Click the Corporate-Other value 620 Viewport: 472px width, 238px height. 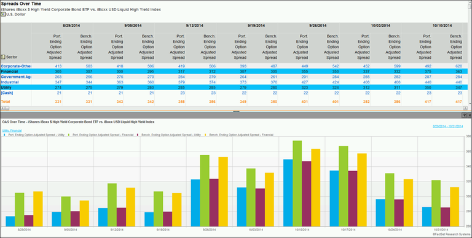coord(458,66)
